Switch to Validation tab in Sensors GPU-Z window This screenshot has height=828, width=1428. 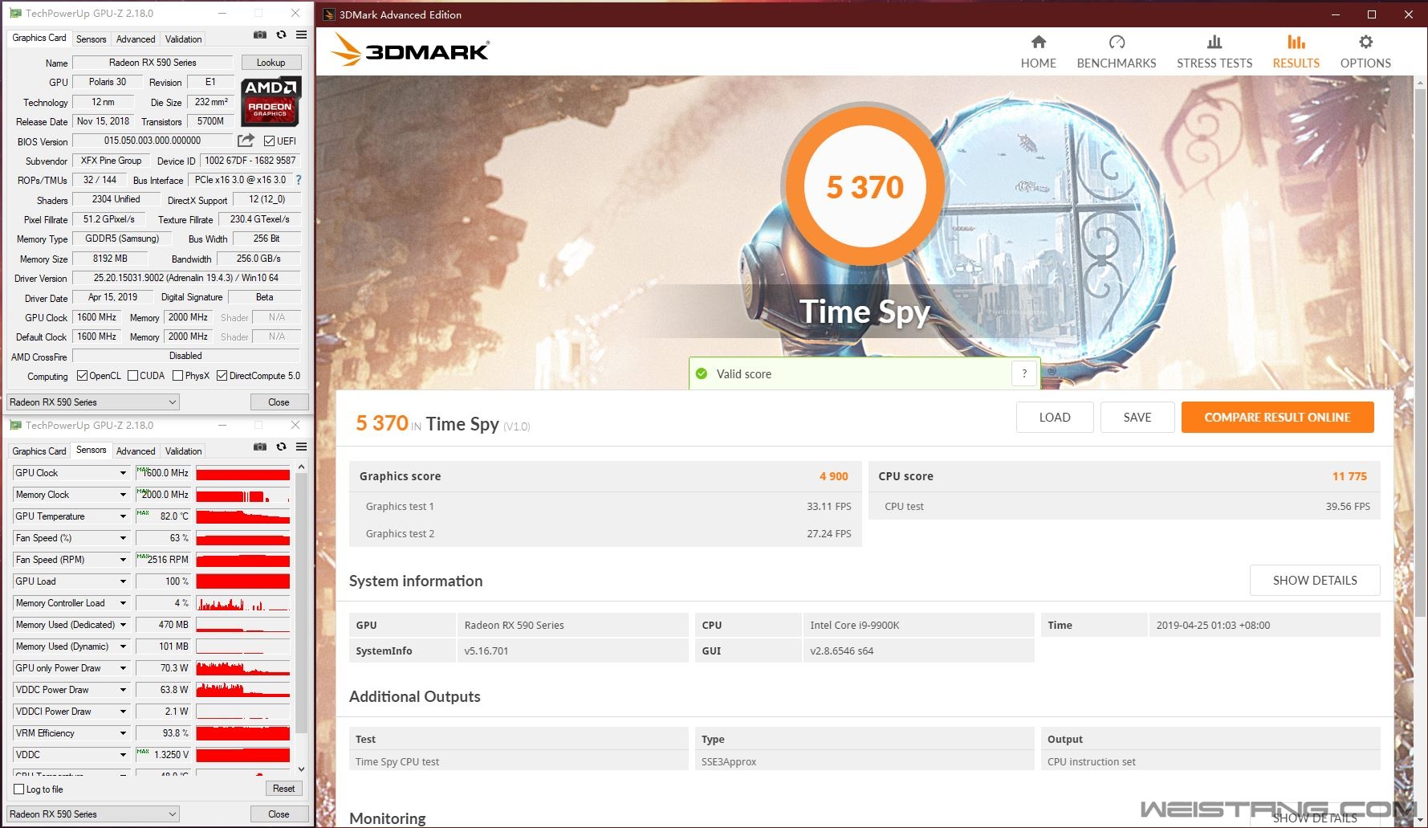(x=183, y=451)
